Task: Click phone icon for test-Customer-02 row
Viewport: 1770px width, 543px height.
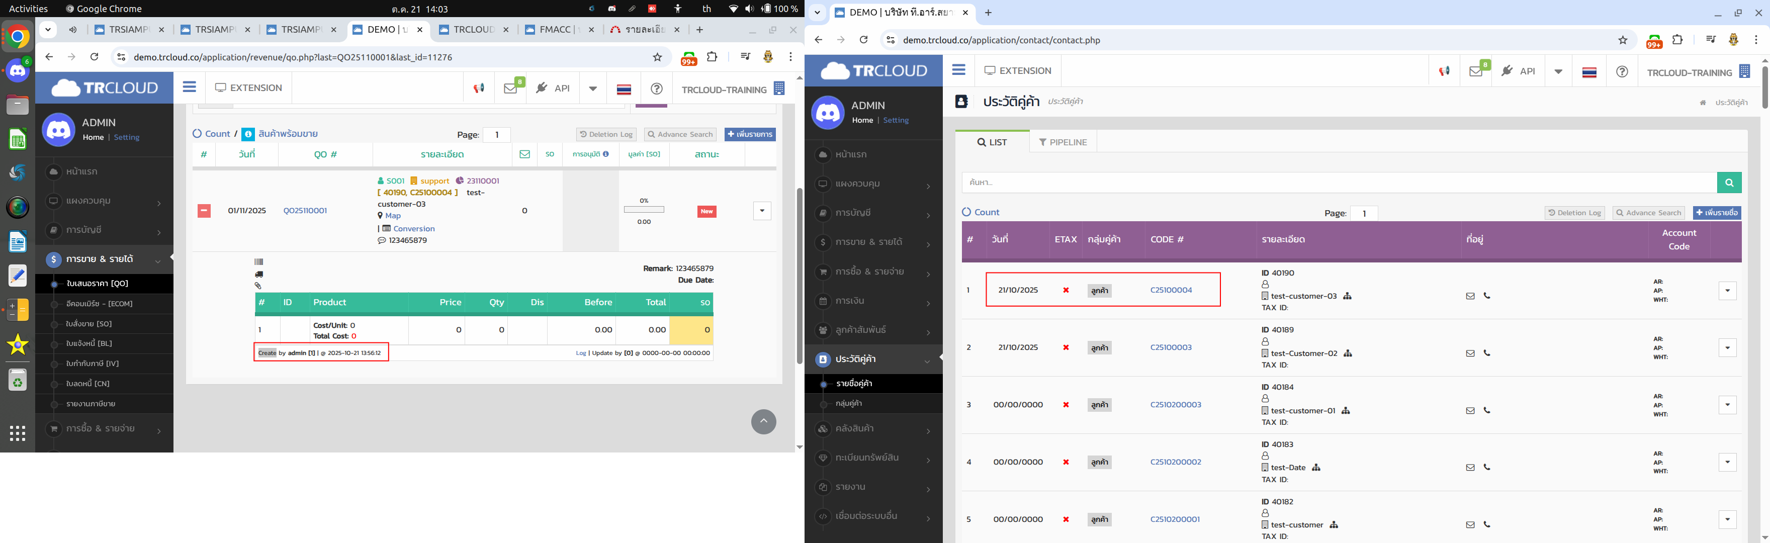Action: (1486, 353)
